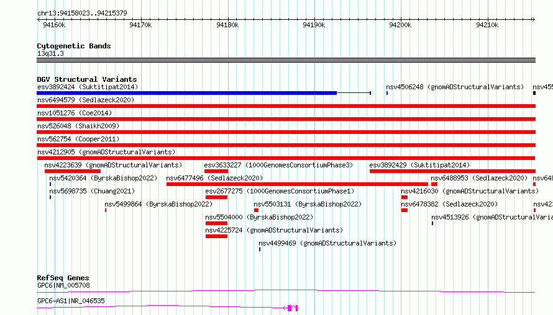Screen dimensions: 553x315
Task: Click the GPC6|NM_005708 gene label
Action: click(x=63, y=285)
